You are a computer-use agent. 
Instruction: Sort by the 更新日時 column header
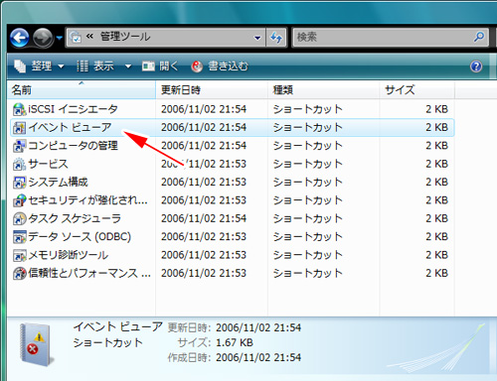(212, 90)
